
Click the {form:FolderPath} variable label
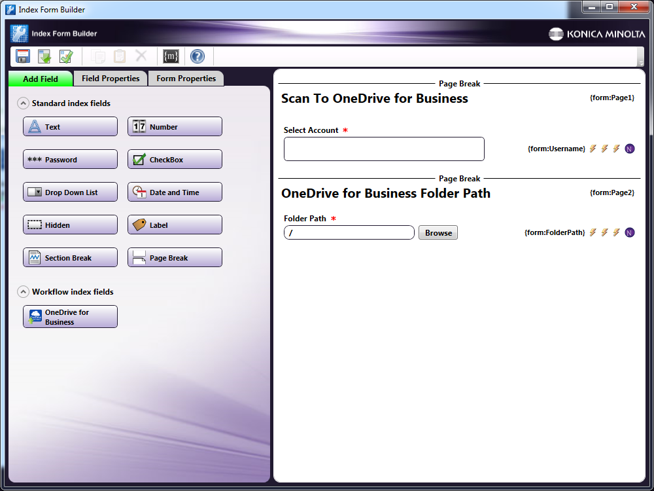point(555,232)
